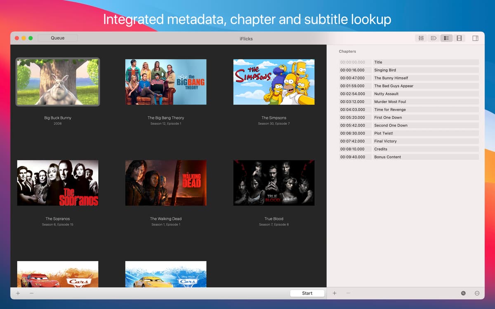Image resolution: width=495 pixels, height=309 pixels.
Task: Select The Simpsons episode thumbnail
Action: (x=274, y=82)
